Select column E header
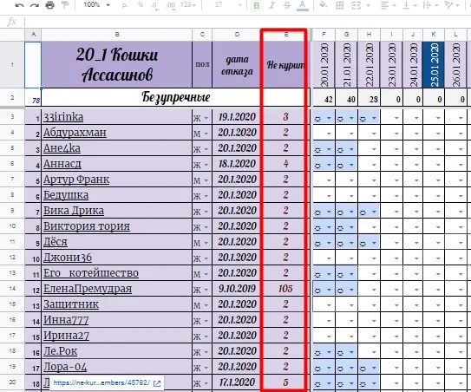 tap(285, 35)
